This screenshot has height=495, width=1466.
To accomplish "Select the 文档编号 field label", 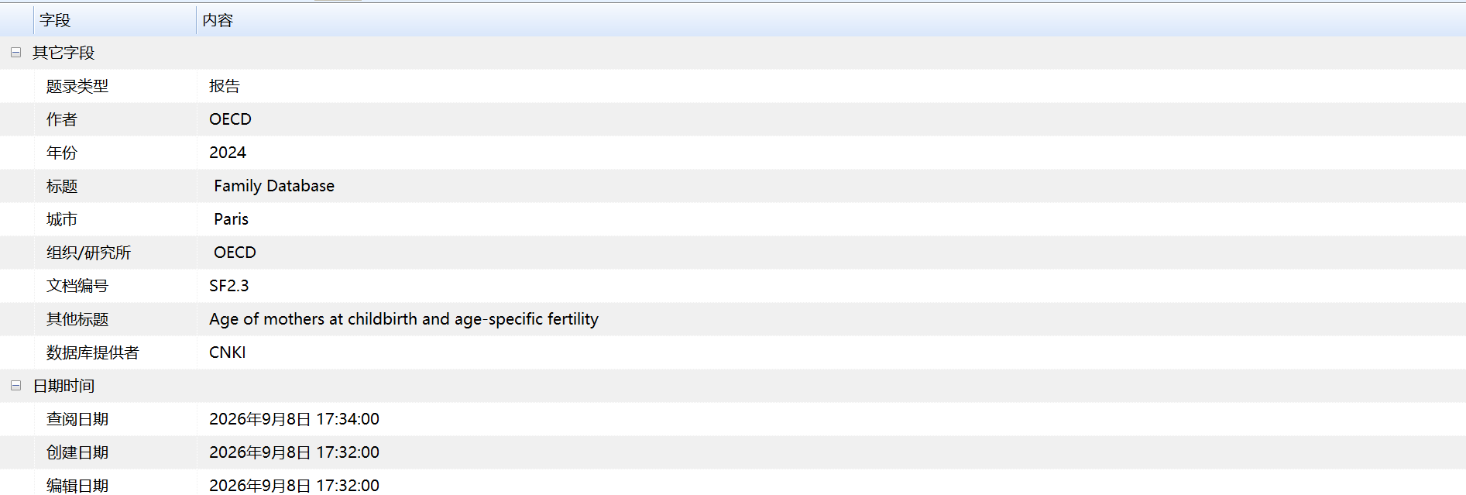I will tap(77, 286).
